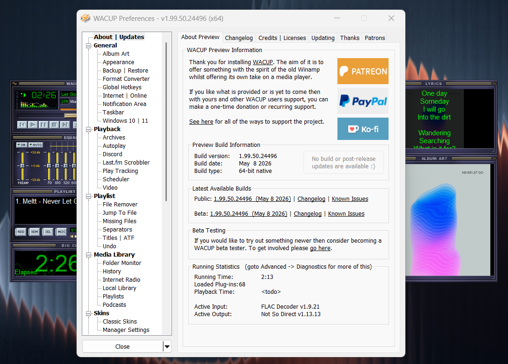Toggle the equalizer ON button

pos(21,145)
